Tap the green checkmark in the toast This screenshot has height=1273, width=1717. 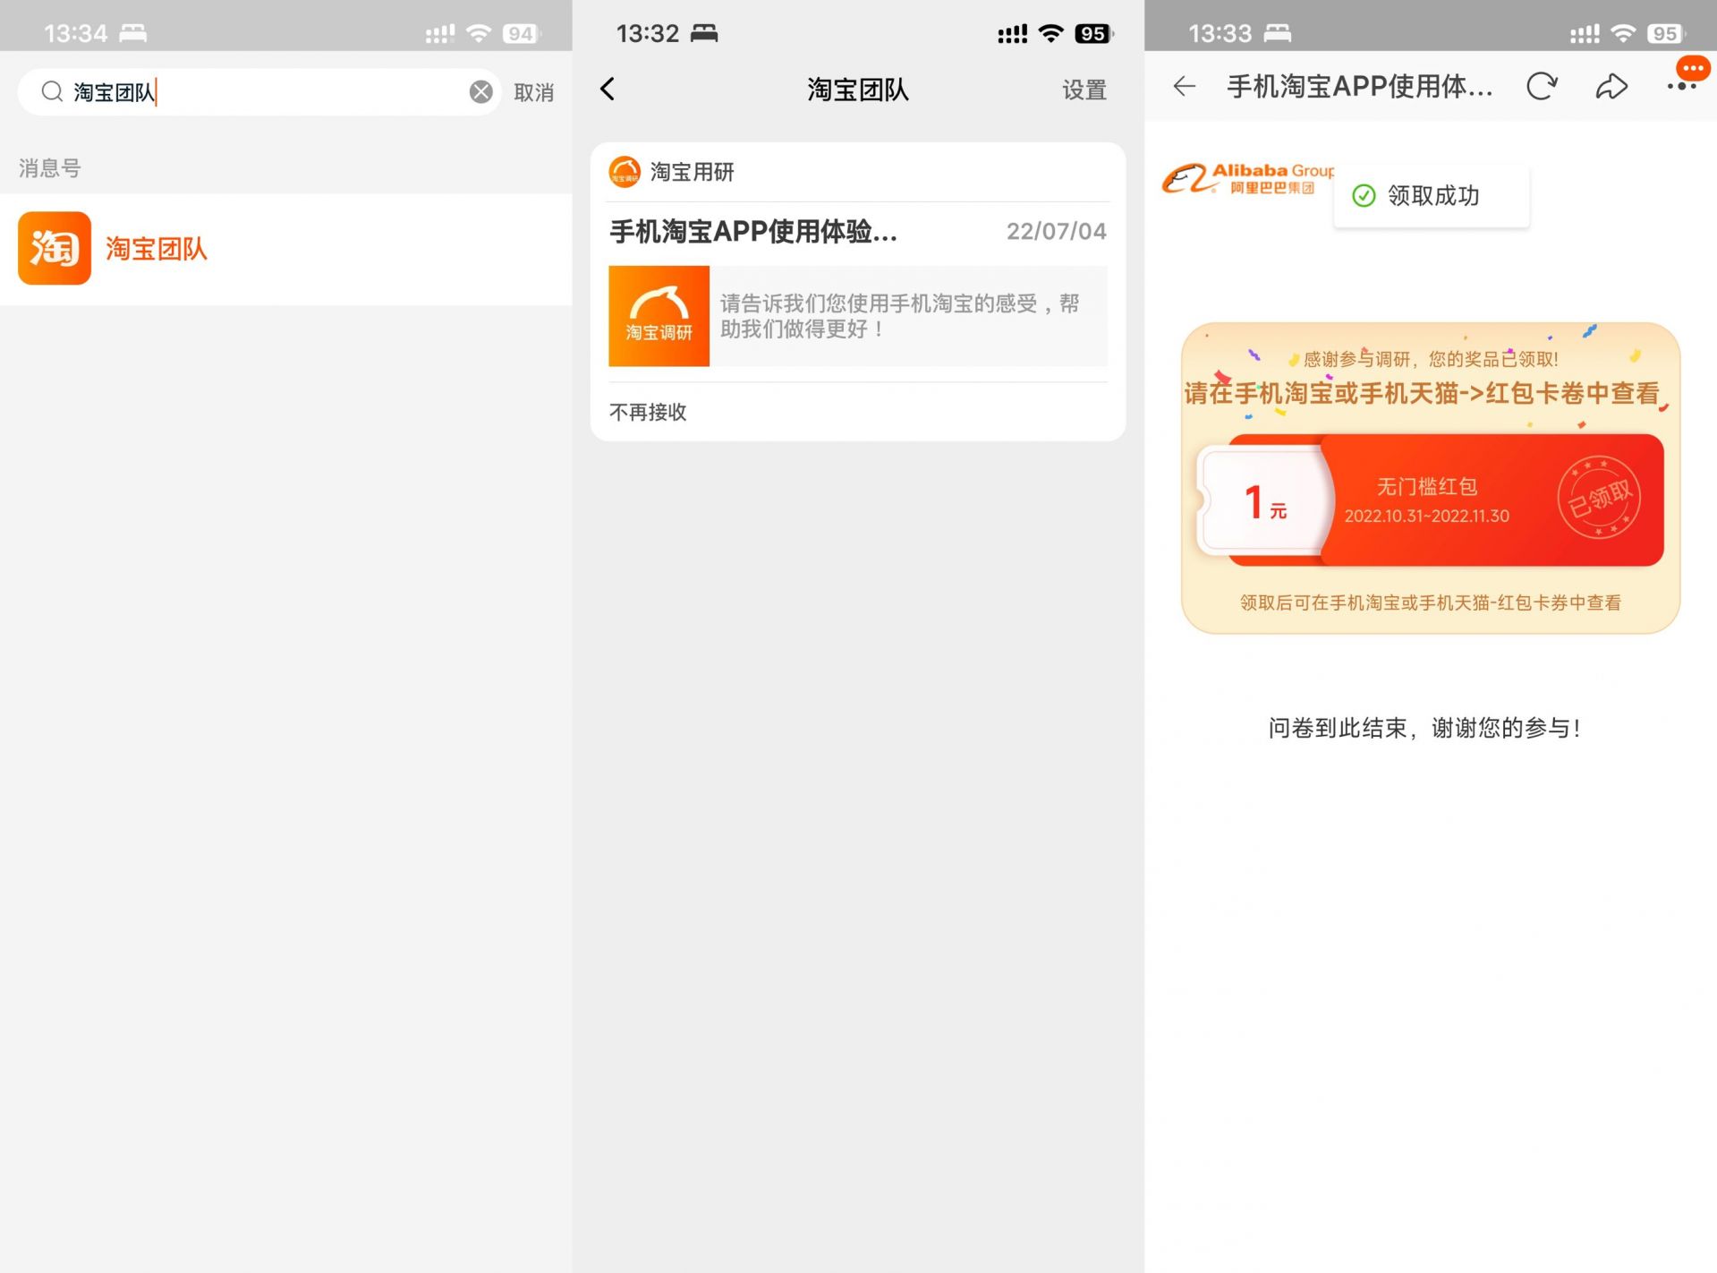click(x=1363, y=196)
